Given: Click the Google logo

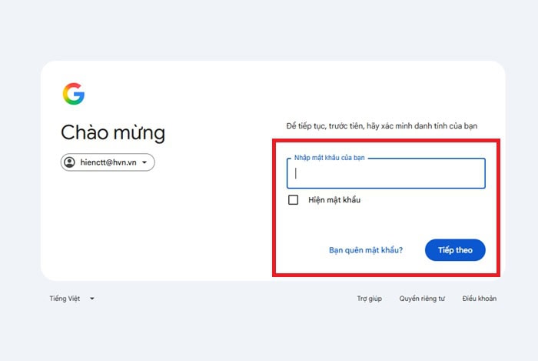Looking at the screenshot, I should [74, 93].
